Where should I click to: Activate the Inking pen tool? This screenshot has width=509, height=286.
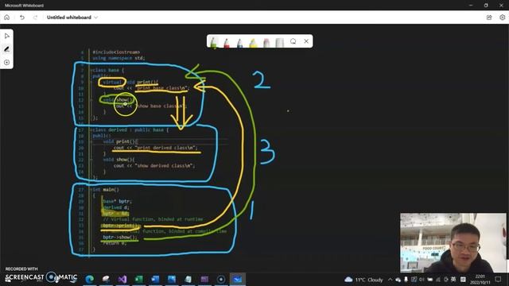pyautogui.click(x=7, y=49)
